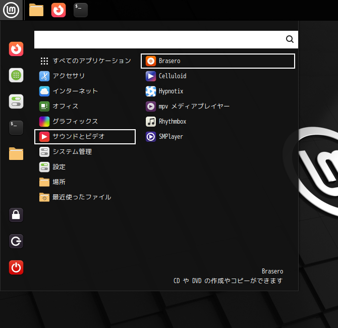This screenshot has height=328, width=338.
Task: Click the green document icon beside オフィス
Action: (x=44, y=106)
